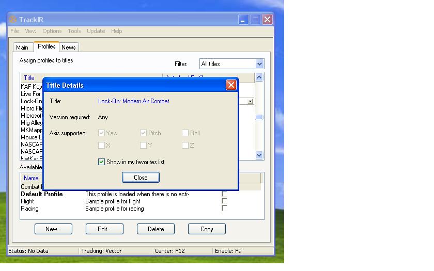Open the Options menu
The height and width of the screenshot is (271, 434).
(x=52, y=31)
